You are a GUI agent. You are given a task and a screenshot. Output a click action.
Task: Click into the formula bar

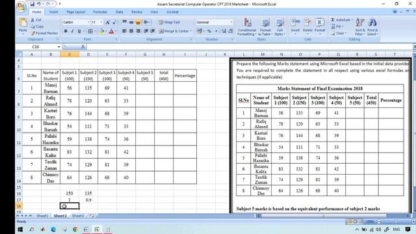coord(250,47)
